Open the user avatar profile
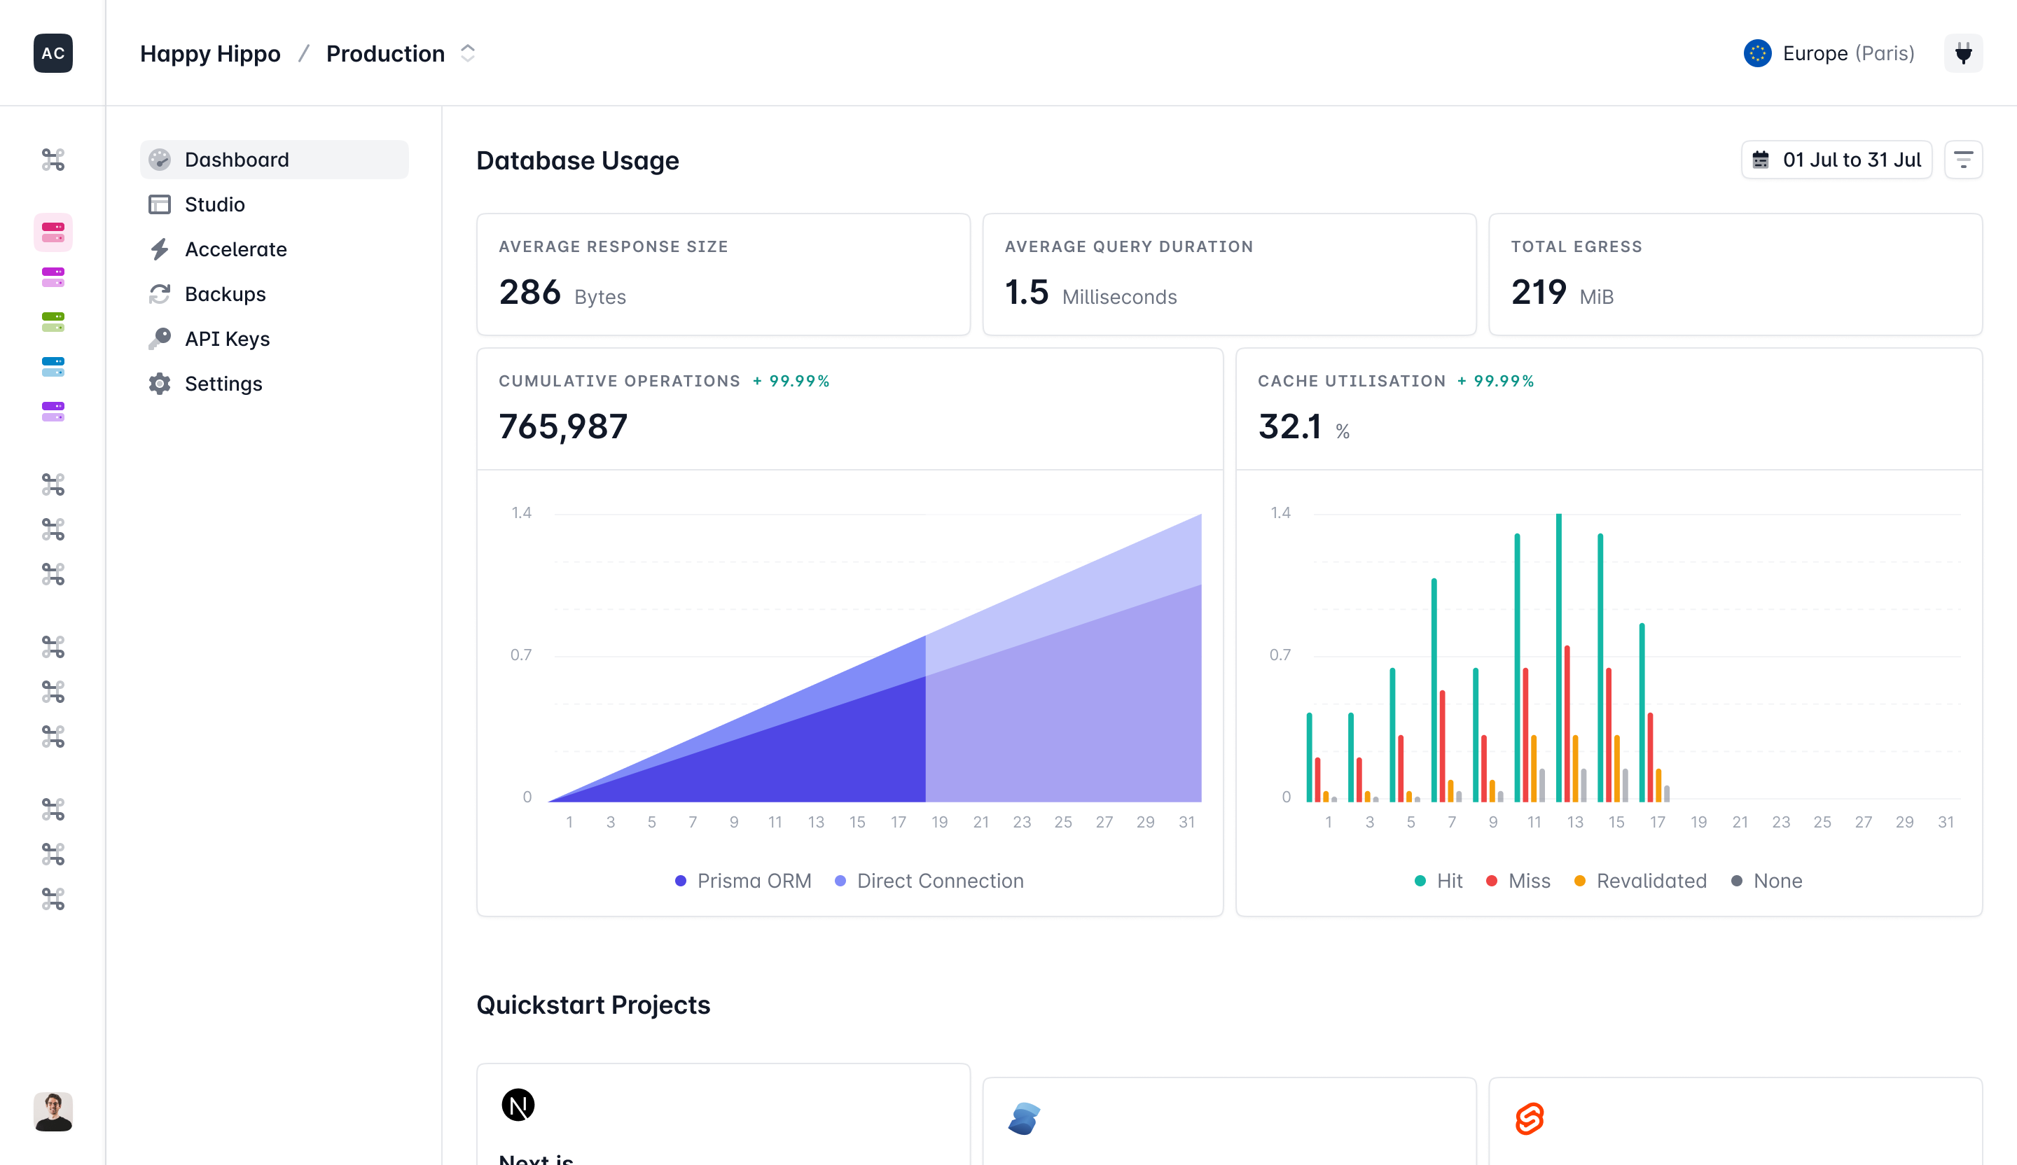Image resolution: width=2017 pixels, height=1165 pixels. [x=53, y=1111]
